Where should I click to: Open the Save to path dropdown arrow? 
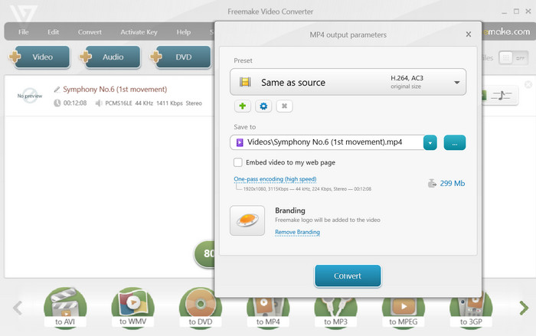(x=430, y=142)
